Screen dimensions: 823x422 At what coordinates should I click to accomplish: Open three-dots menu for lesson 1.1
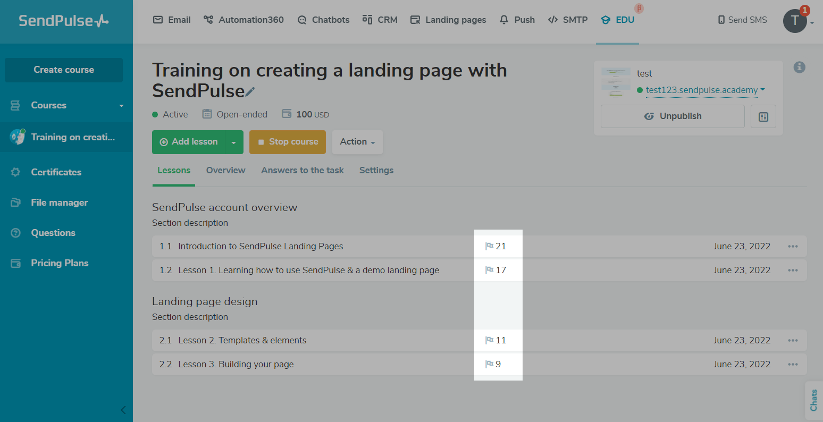793,247
